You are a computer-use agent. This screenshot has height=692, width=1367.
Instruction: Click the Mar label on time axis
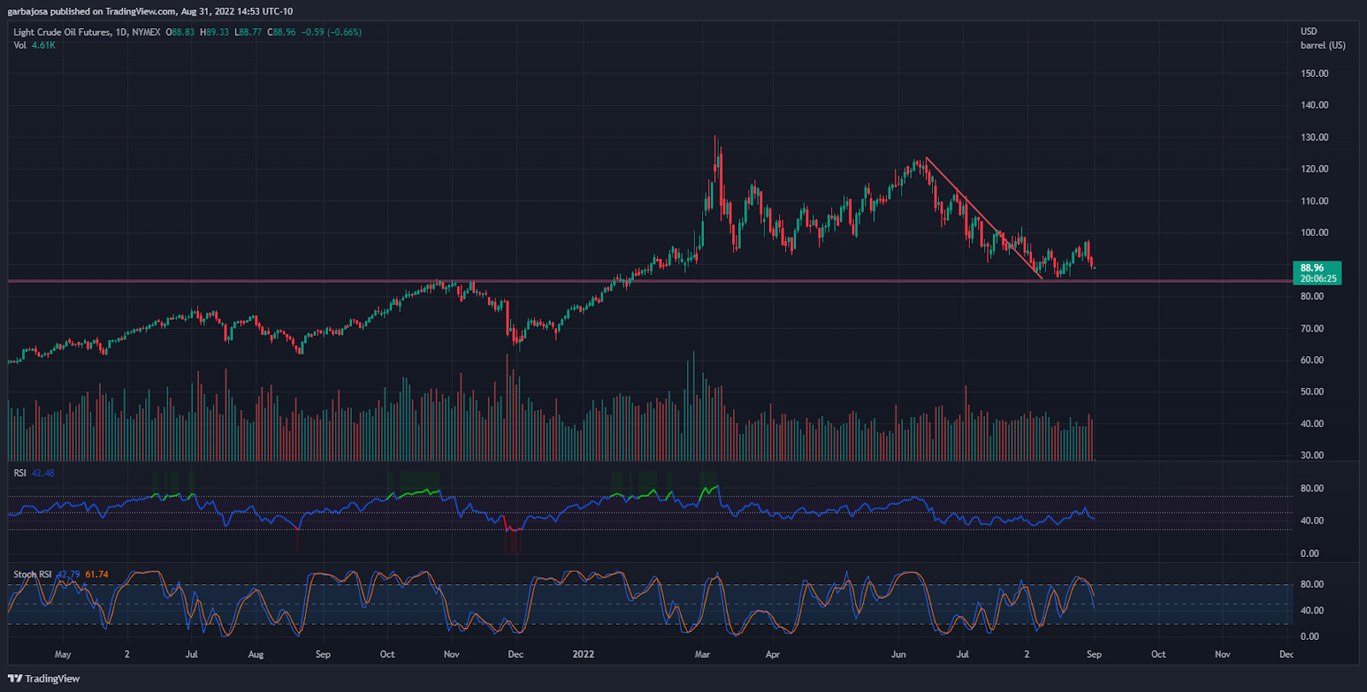click(x=702, y=654)
